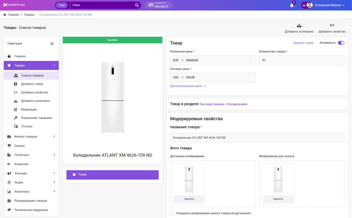Click the sidebar Добавить свойство icon
The height and width of the screenshot is (218, 352).
15,92
